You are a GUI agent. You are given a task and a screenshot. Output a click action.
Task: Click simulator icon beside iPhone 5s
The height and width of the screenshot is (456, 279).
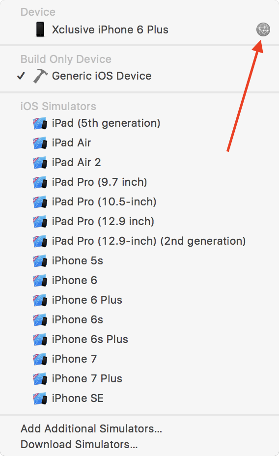pyautogui.click(x=40, y=261)
